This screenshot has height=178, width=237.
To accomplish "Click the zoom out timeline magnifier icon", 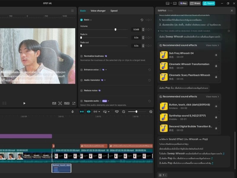I will [x=124, y=112].
